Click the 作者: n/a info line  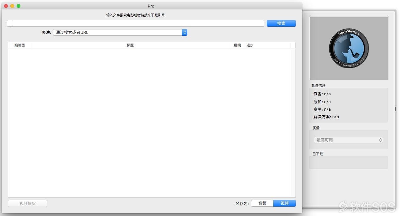click(x=322, y=94)
